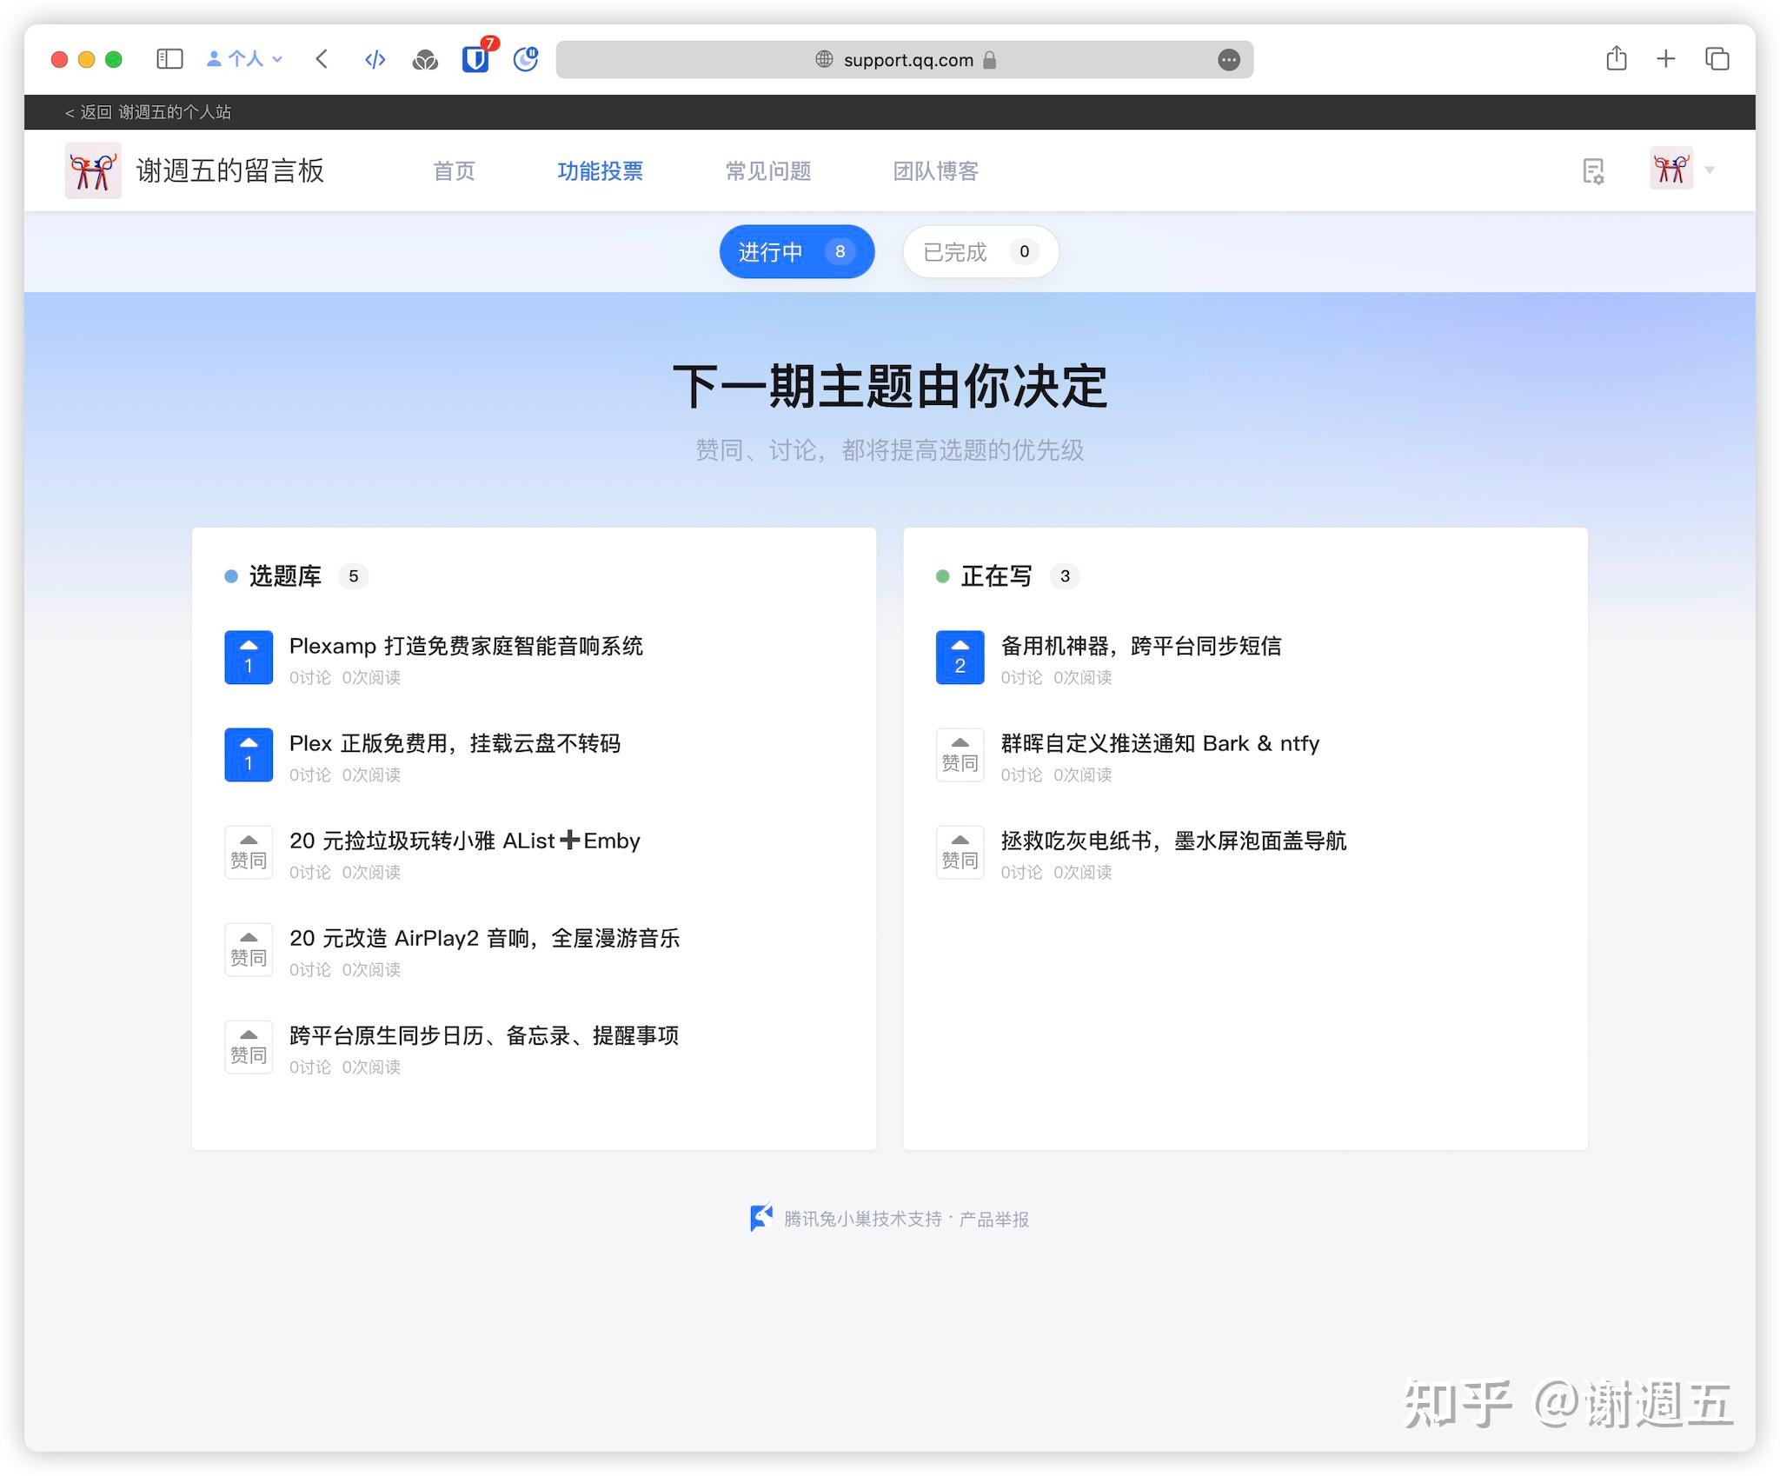1780x1476 pixels.
Task: Expand the 个人 profile dropdown
Action: (245, 59)
